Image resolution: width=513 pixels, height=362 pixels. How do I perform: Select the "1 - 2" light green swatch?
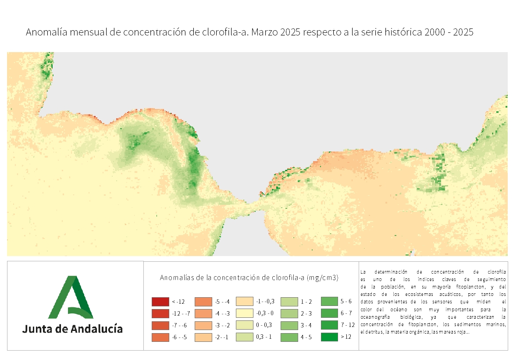point(287,302)
